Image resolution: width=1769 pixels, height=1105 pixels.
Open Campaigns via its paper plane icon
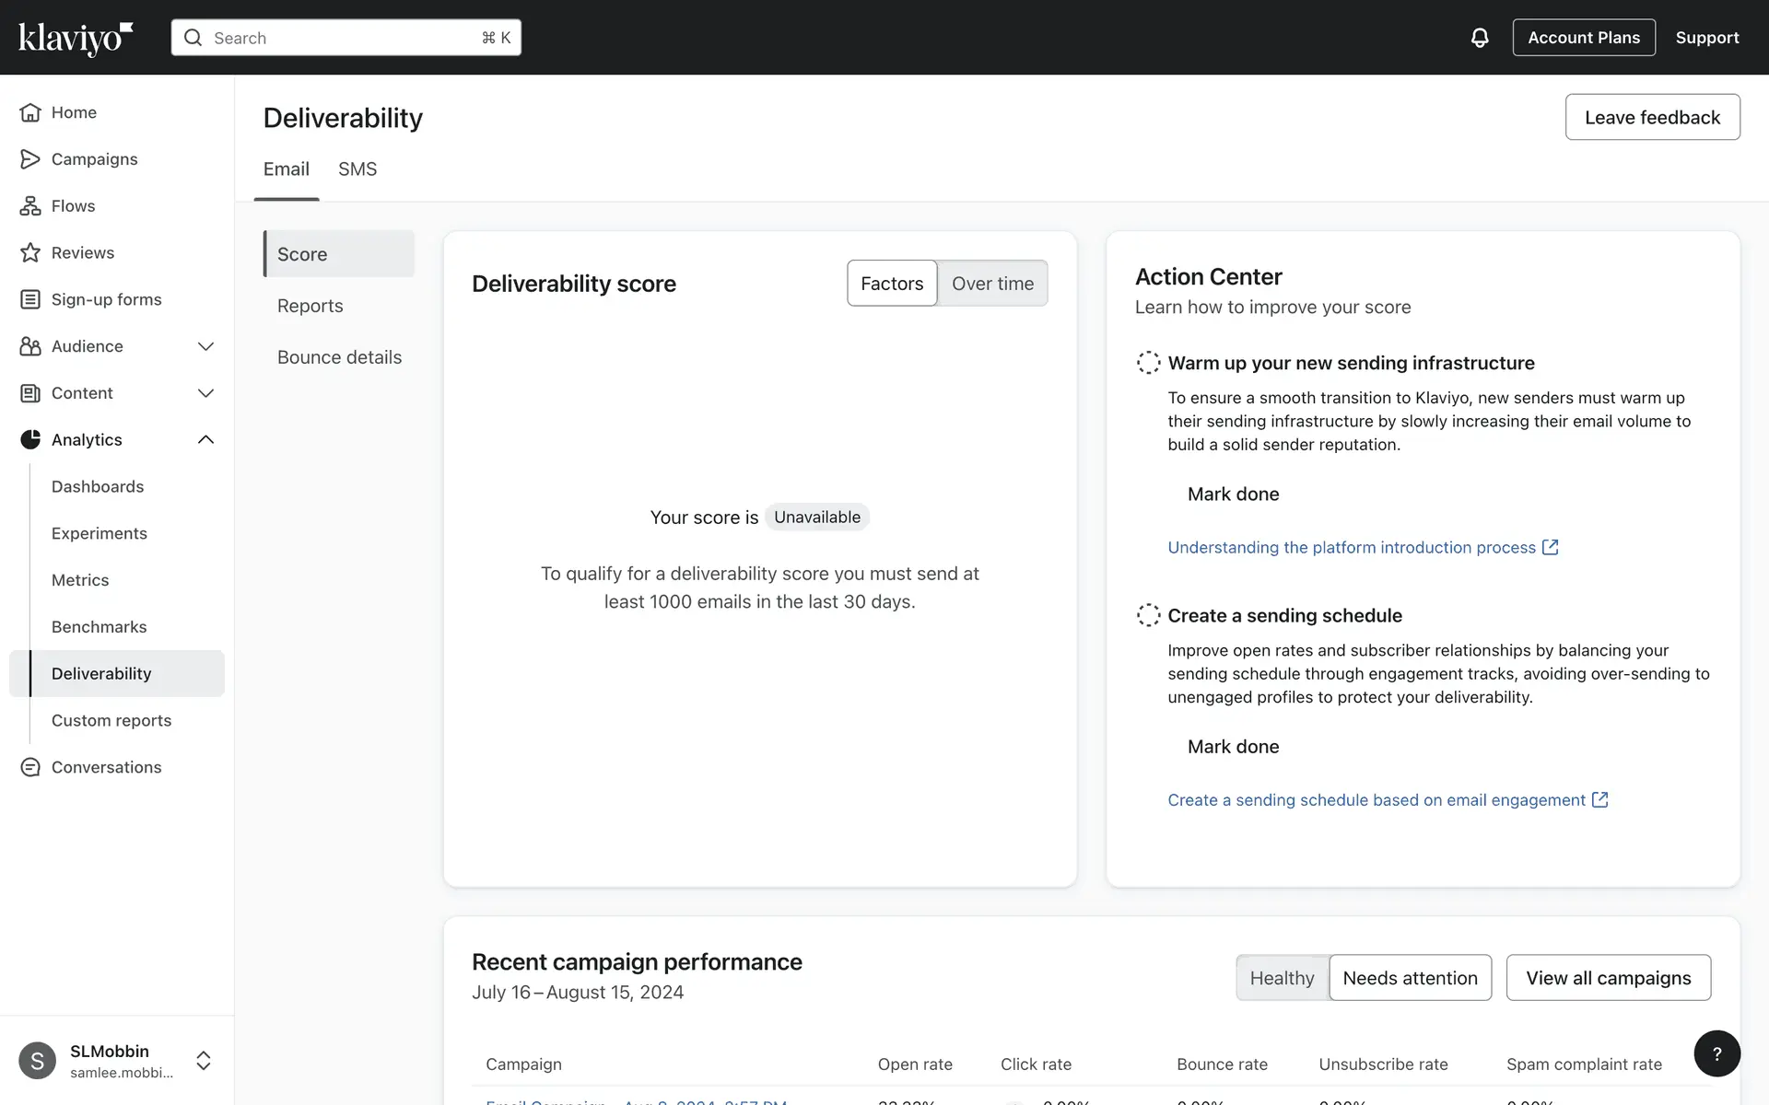(x=30, y=159)
